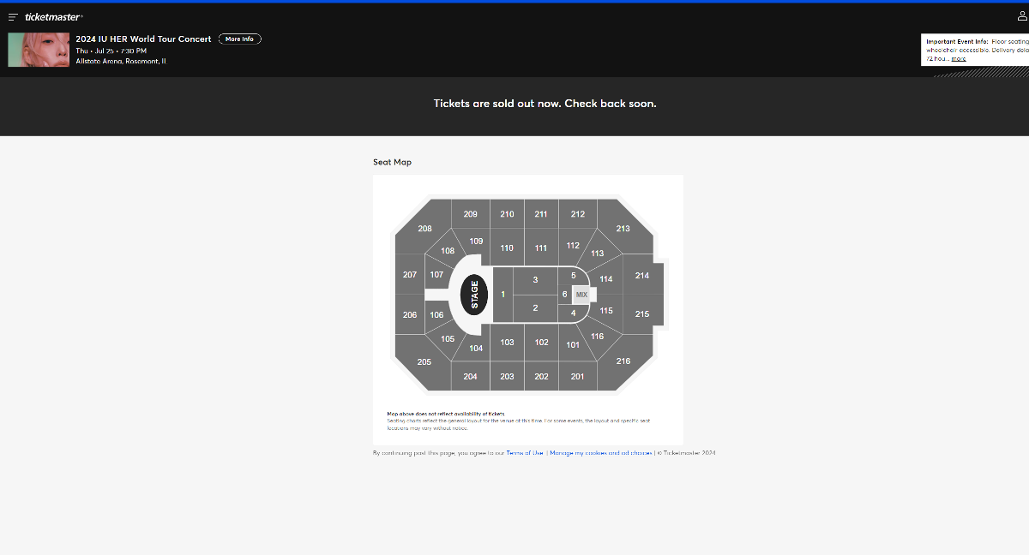The height and width of the screenshot is (555, 1029).
Task: Select section 216 on the seat map
Action: 623,361
